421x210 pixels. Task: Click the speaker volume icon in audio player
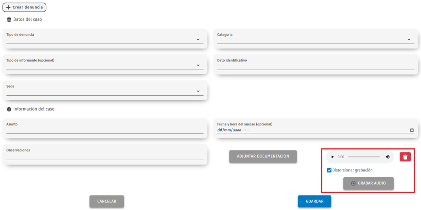(x=387, y=157)
